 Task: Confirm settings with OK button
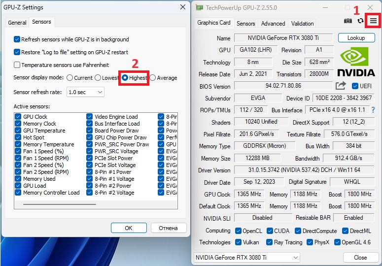pos(129,228)
